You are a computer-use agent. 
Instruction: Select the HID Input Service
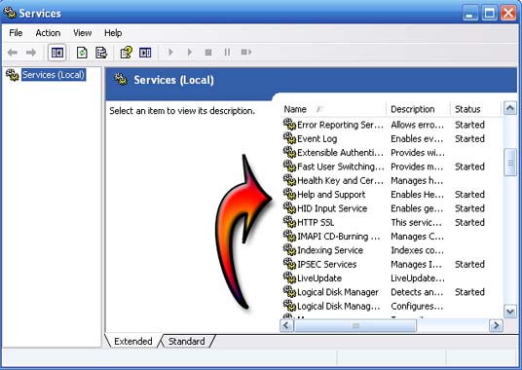pos(391,208)
